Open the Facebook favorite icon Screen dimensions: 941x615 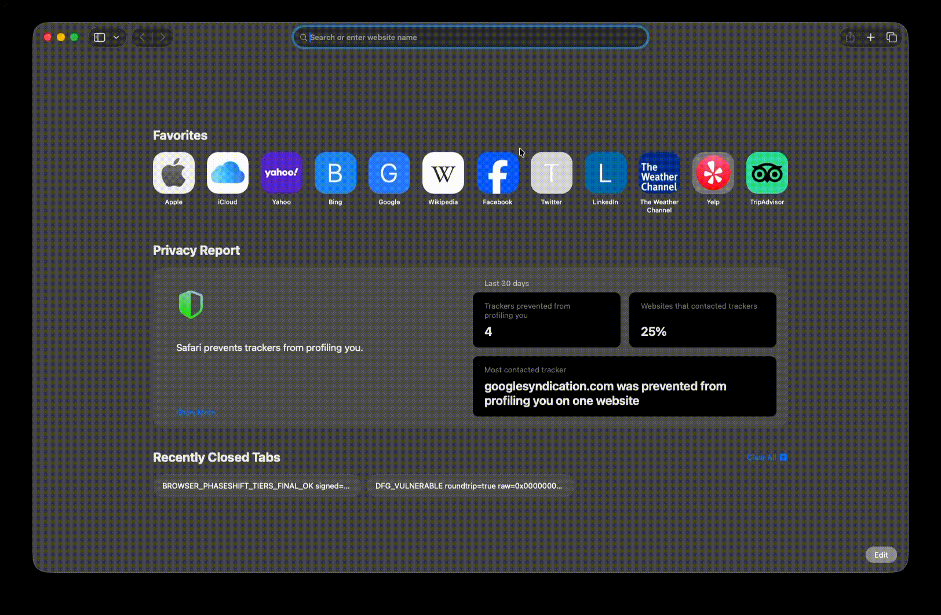(x=498, y=173)
